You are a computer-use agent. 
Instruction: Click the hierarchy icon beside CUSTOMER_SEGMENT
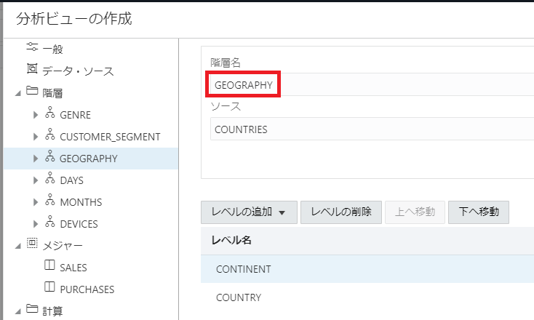pyautogui.click(x=50, y=136)
